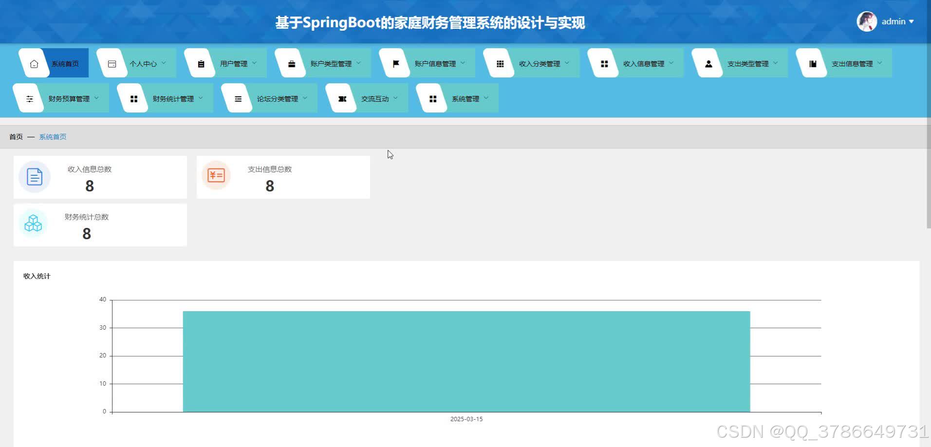The width and height of the screenshot is (931, 447).
Task: Expand the 系统管理 dropdown
Action: pyautogui.click(x=469, y=98)
